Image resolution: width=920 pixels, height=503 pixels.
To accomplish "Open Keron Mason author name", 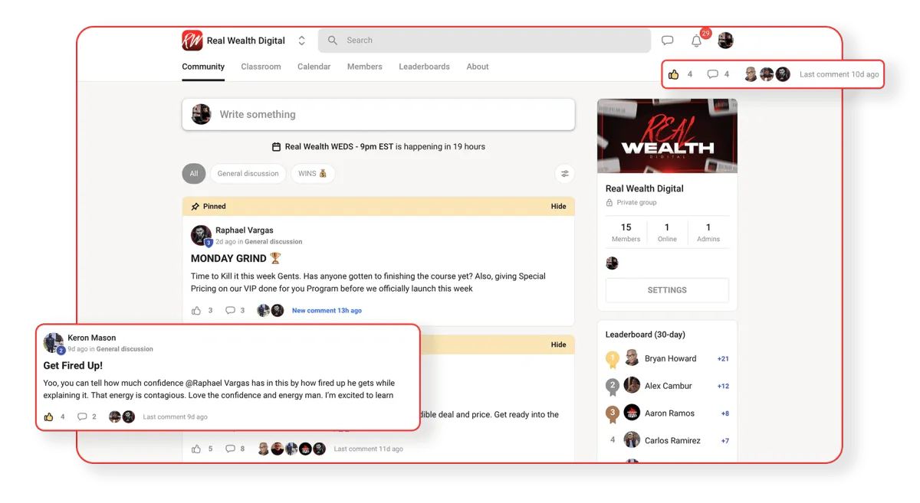I will click(x=92, y=338).
